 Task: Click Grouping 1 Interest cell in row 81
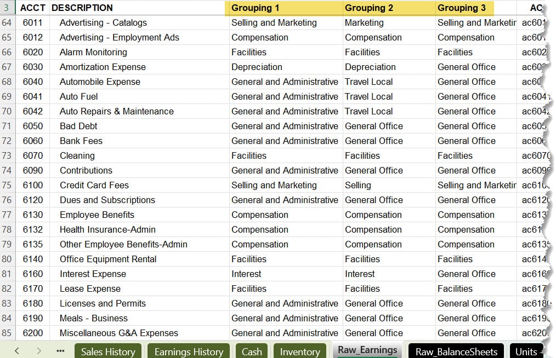[286, 274]
